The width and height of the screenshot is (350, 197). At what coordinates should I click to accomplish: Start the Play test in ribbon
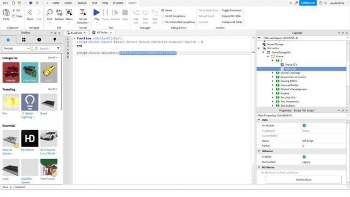coord(96,13)
